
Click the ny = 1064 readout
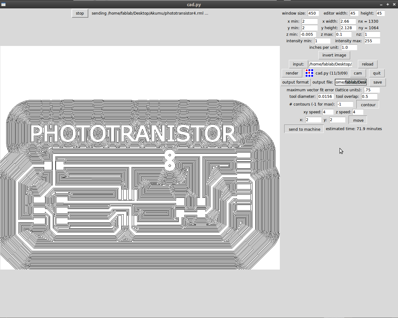pyautogui.click(x=368, y=28)
